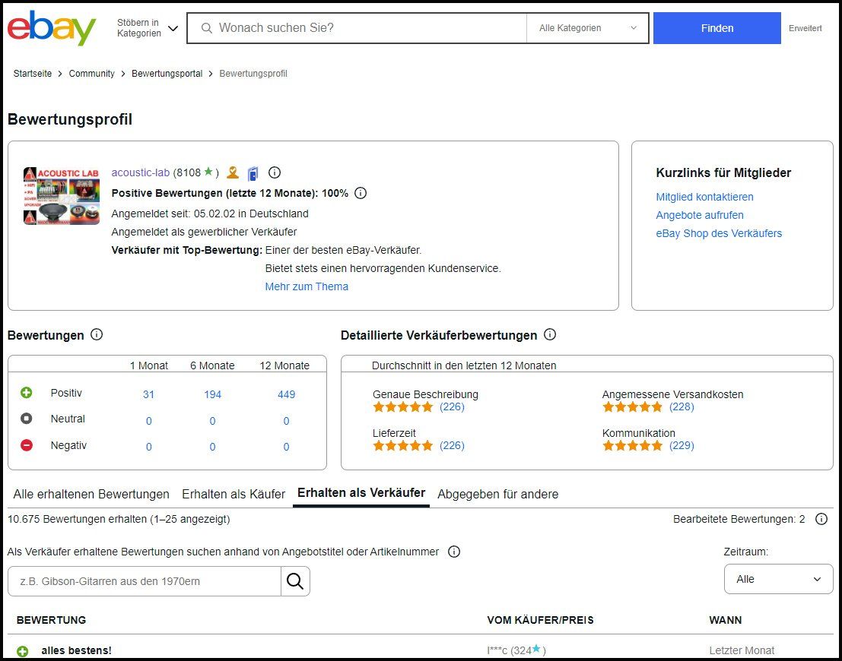The image size is (842, 661).
Task: Click the Bewertungsprofil breadcrumb text
Action: point(253,74)
